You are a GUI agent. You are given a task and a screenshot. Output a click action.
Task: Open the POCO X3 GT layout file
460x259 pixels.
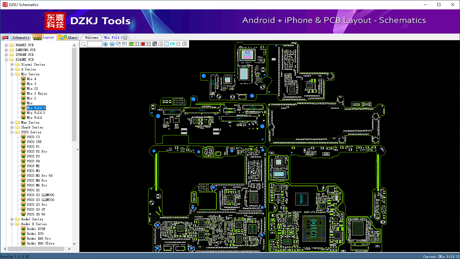[36, 209]
